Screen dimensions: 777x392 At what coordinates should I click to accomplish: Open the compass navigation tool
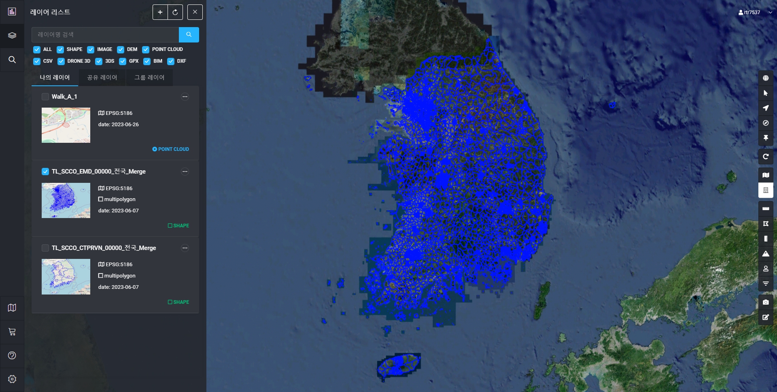pos(765,123)
